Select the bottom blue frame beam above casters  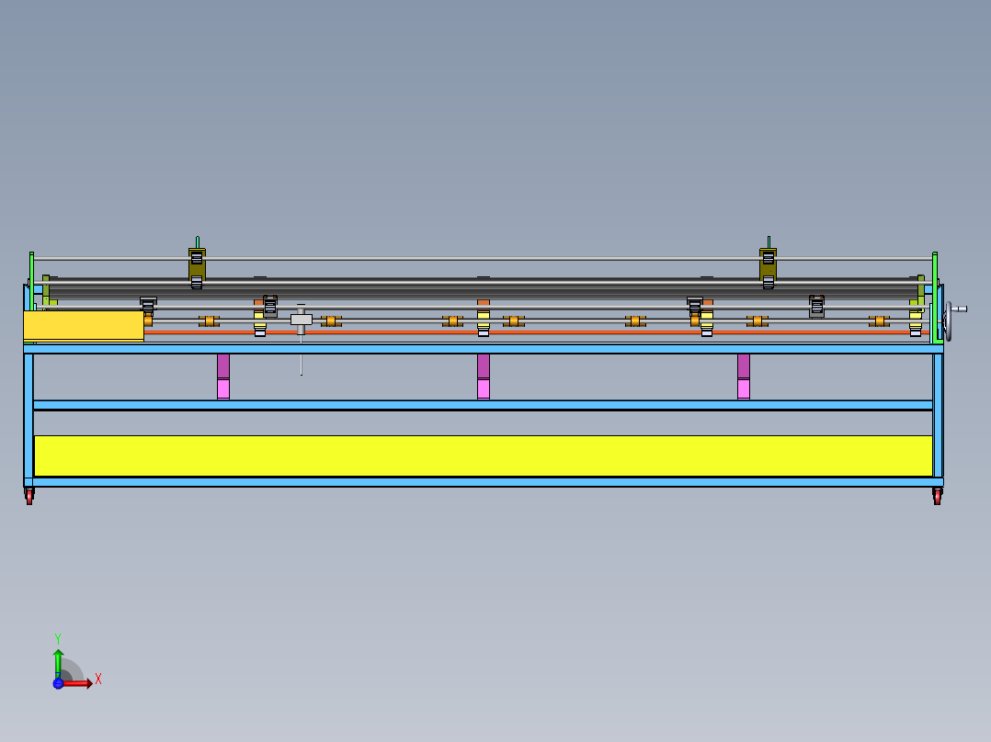tap(484, 482)
